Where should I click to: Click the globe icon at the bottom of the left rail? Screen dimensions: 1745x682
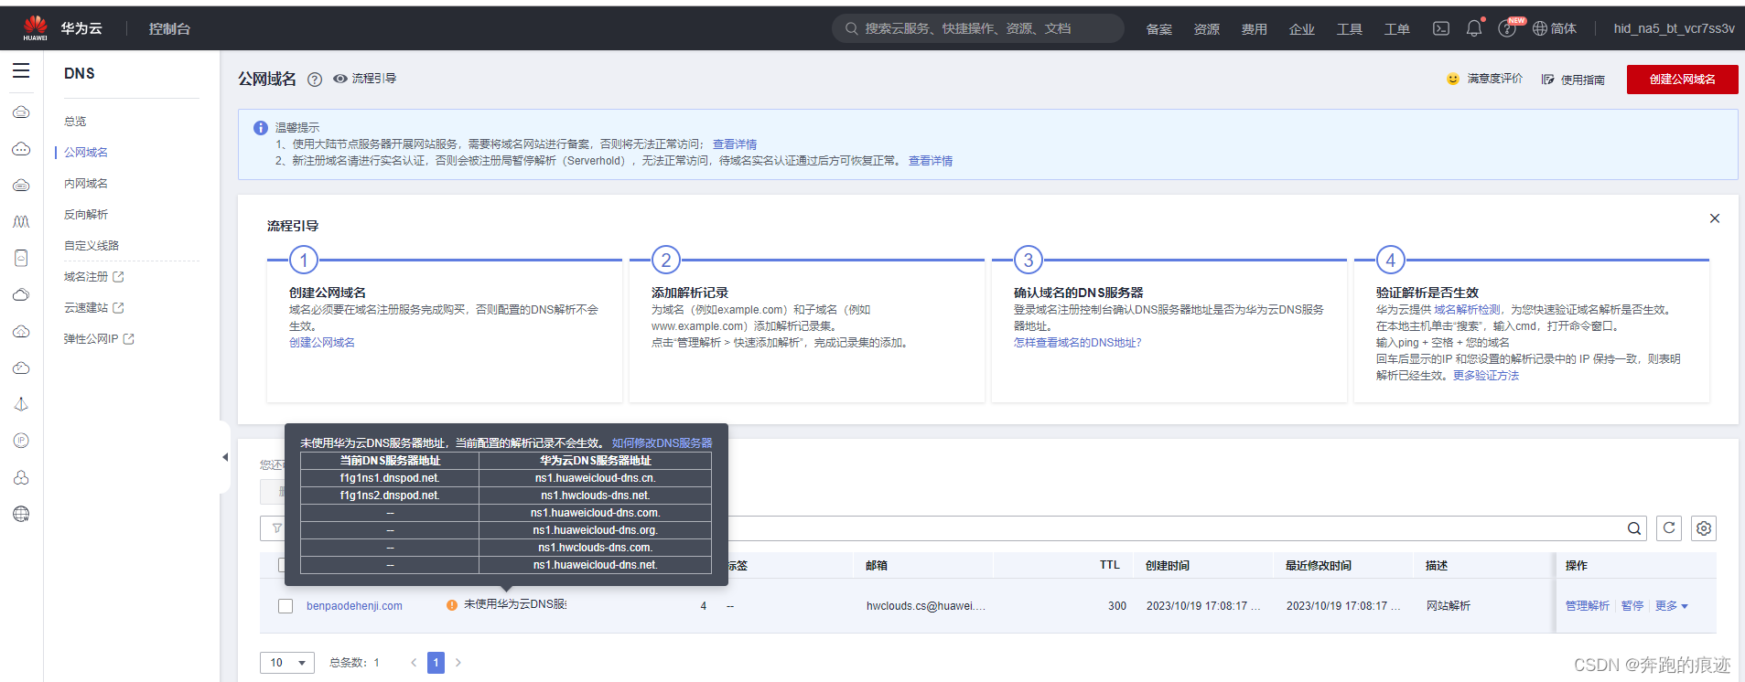pyautogui.click(x=21, y=514)
